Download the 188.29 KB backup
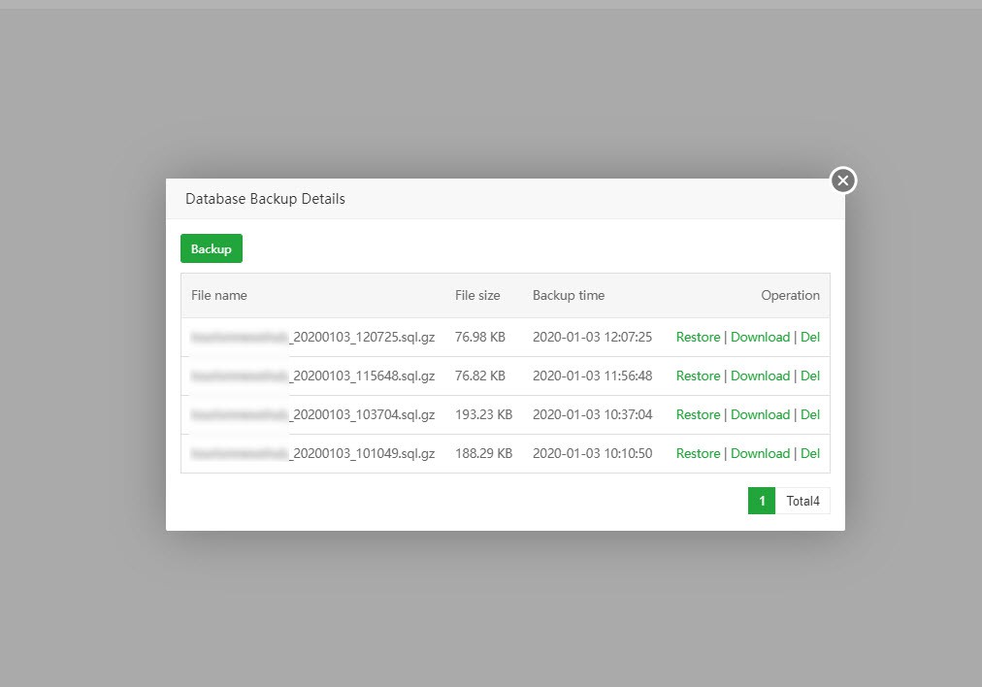Image resolution: width=982 pixels, height=687 pixels. point(760,453)
